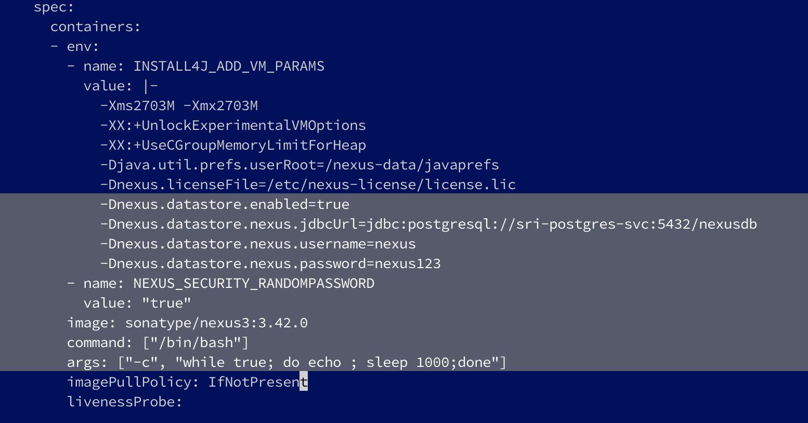The image size is (808, 423).
Task: Click the datastore username=nexus line
Action: [257, 244]
